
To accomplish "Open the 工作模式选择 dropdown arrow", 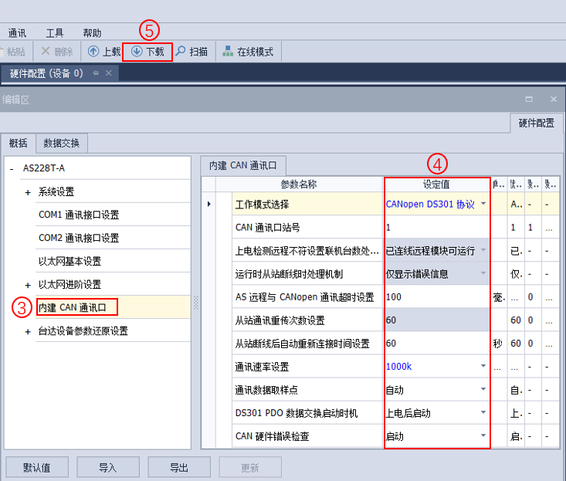I will pos(483,204).
